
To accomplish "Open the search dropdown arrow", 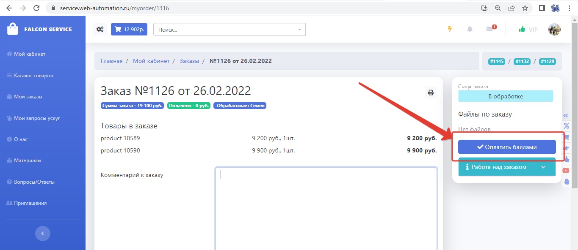I will point(299,30).
